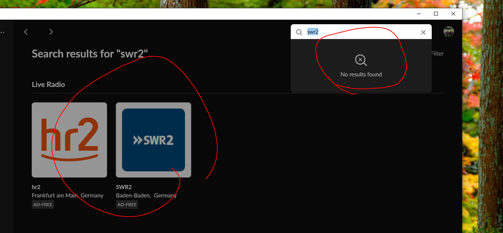This screenshot has height=233, width=503.
Task: Maximize the application window
Action: click(x=436, y=14)
